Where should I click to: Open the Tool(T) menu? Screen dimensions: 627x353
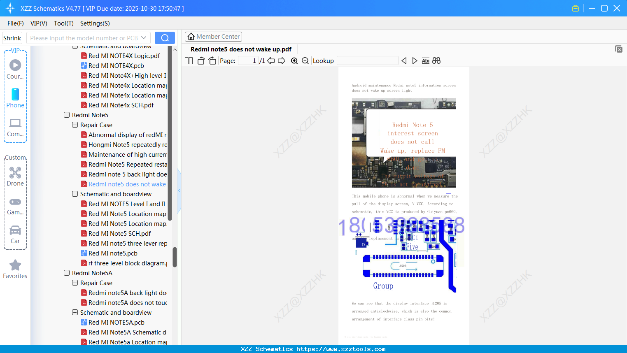(x=64, y=23)
